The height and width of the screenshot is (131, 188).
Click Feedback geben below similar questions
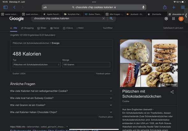[105, 117]
